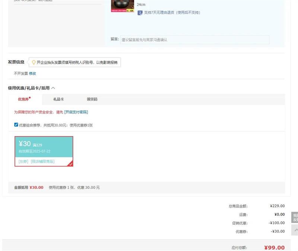Click the red checkmark corner on ¥30 coupon
The image size is (298, 251).
point(70,164)
